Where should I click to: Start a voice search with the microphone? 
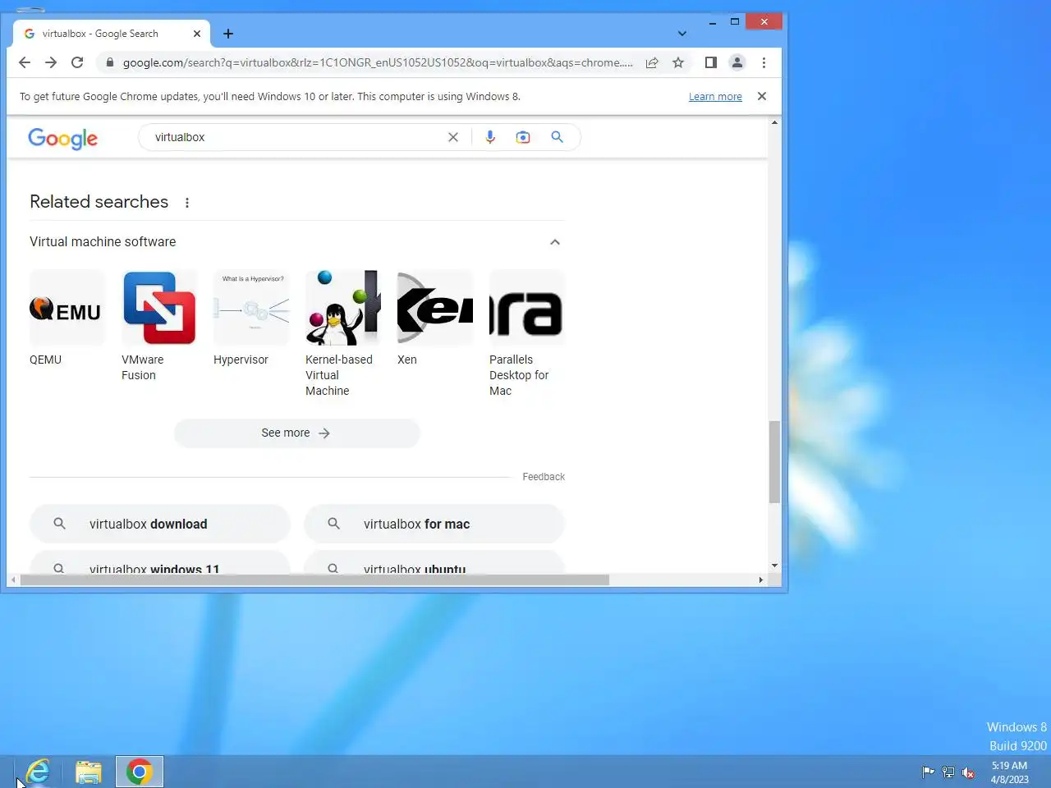coord(490,137)
